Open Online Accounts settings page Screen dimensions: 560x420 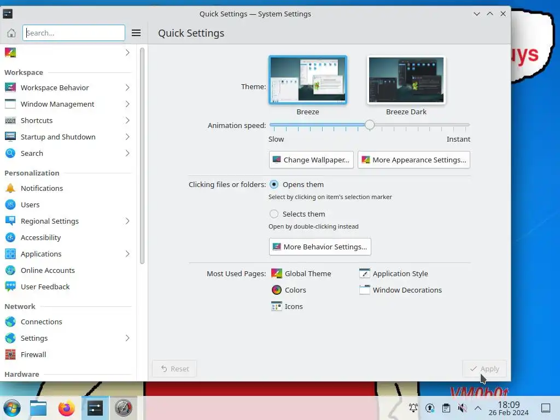pos(68,270)
